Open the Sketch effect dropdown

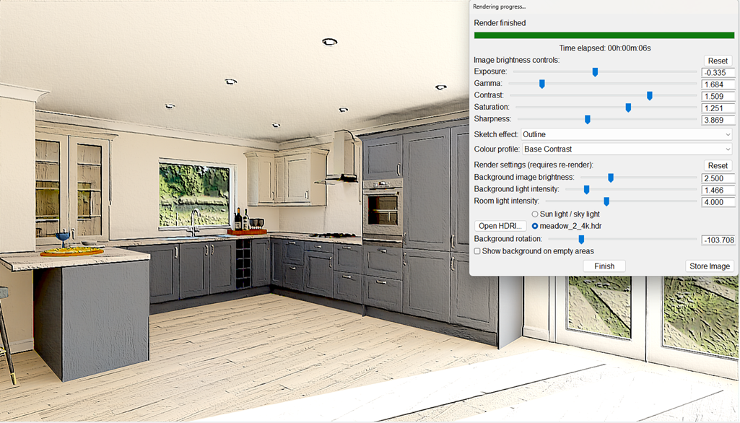tap(627, 134)
